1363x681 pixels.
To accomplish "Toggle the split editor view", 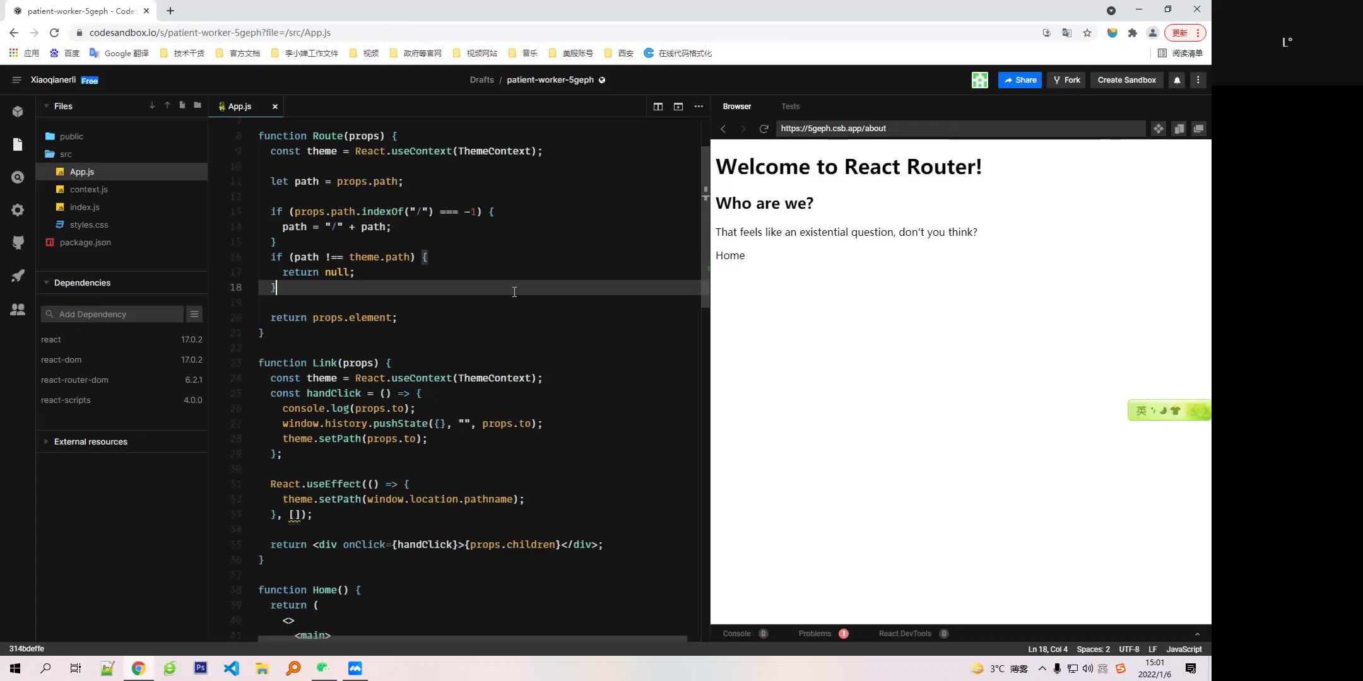I will click(658, 107).
